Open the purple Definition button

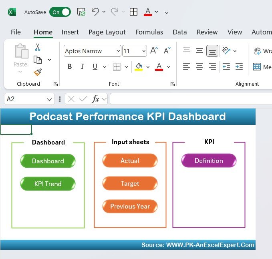209,161
